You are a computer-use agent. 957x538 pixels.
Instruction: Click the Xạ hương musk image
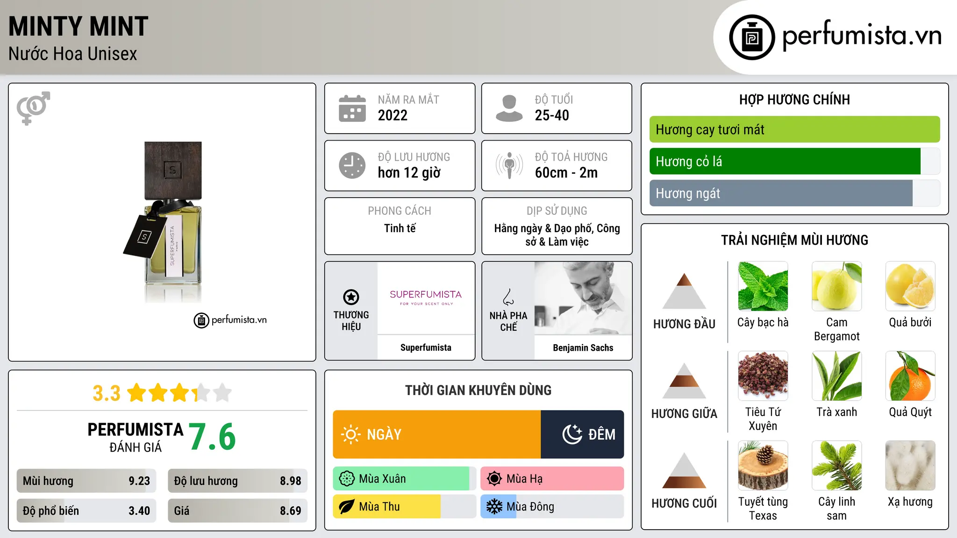[x=910, y=466]
